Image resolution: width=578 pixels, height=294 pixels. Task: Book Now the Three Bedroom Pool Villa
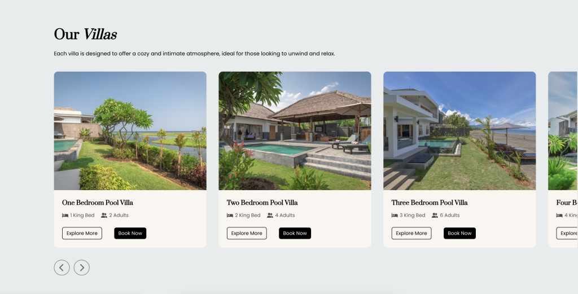(459, 233)
